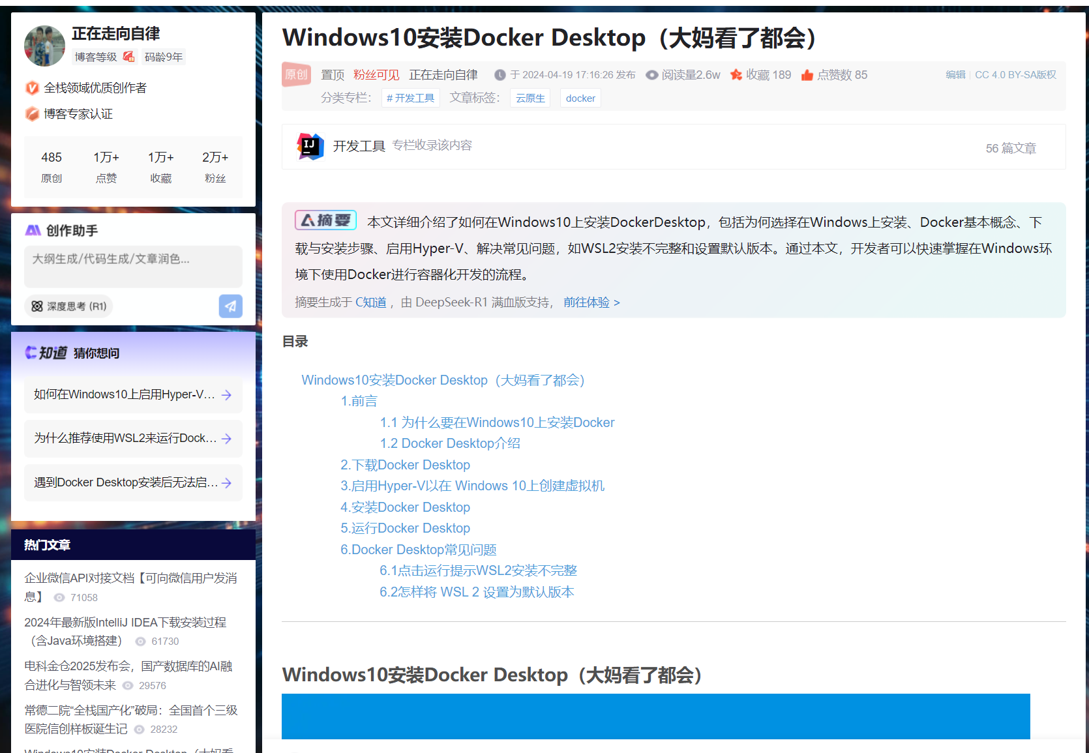Jump to TOC entry 3.启用Hyper-V

(472, 486)
